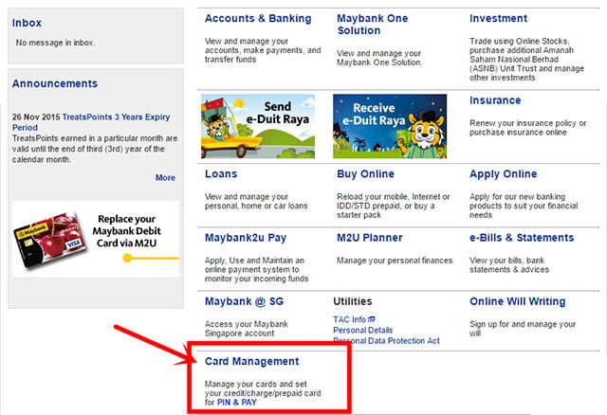Click the Utilities heading
This screenshot has height=415, width=607.
point(353,301)
